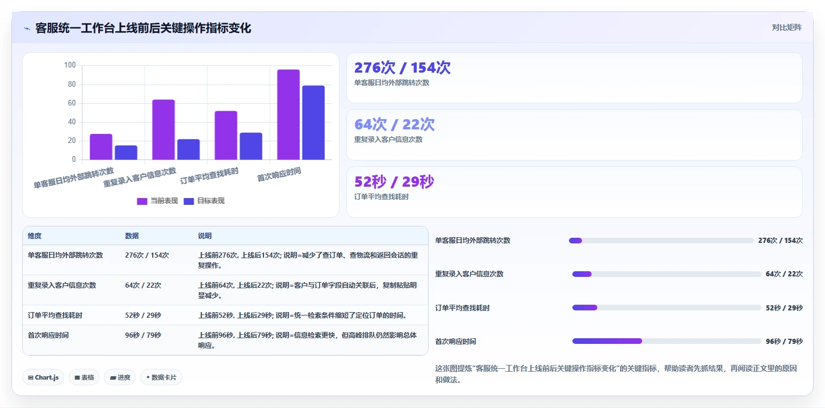Click table cell 重复录入客户信息次数
825x408 pixels.
(x=62, y=285)
